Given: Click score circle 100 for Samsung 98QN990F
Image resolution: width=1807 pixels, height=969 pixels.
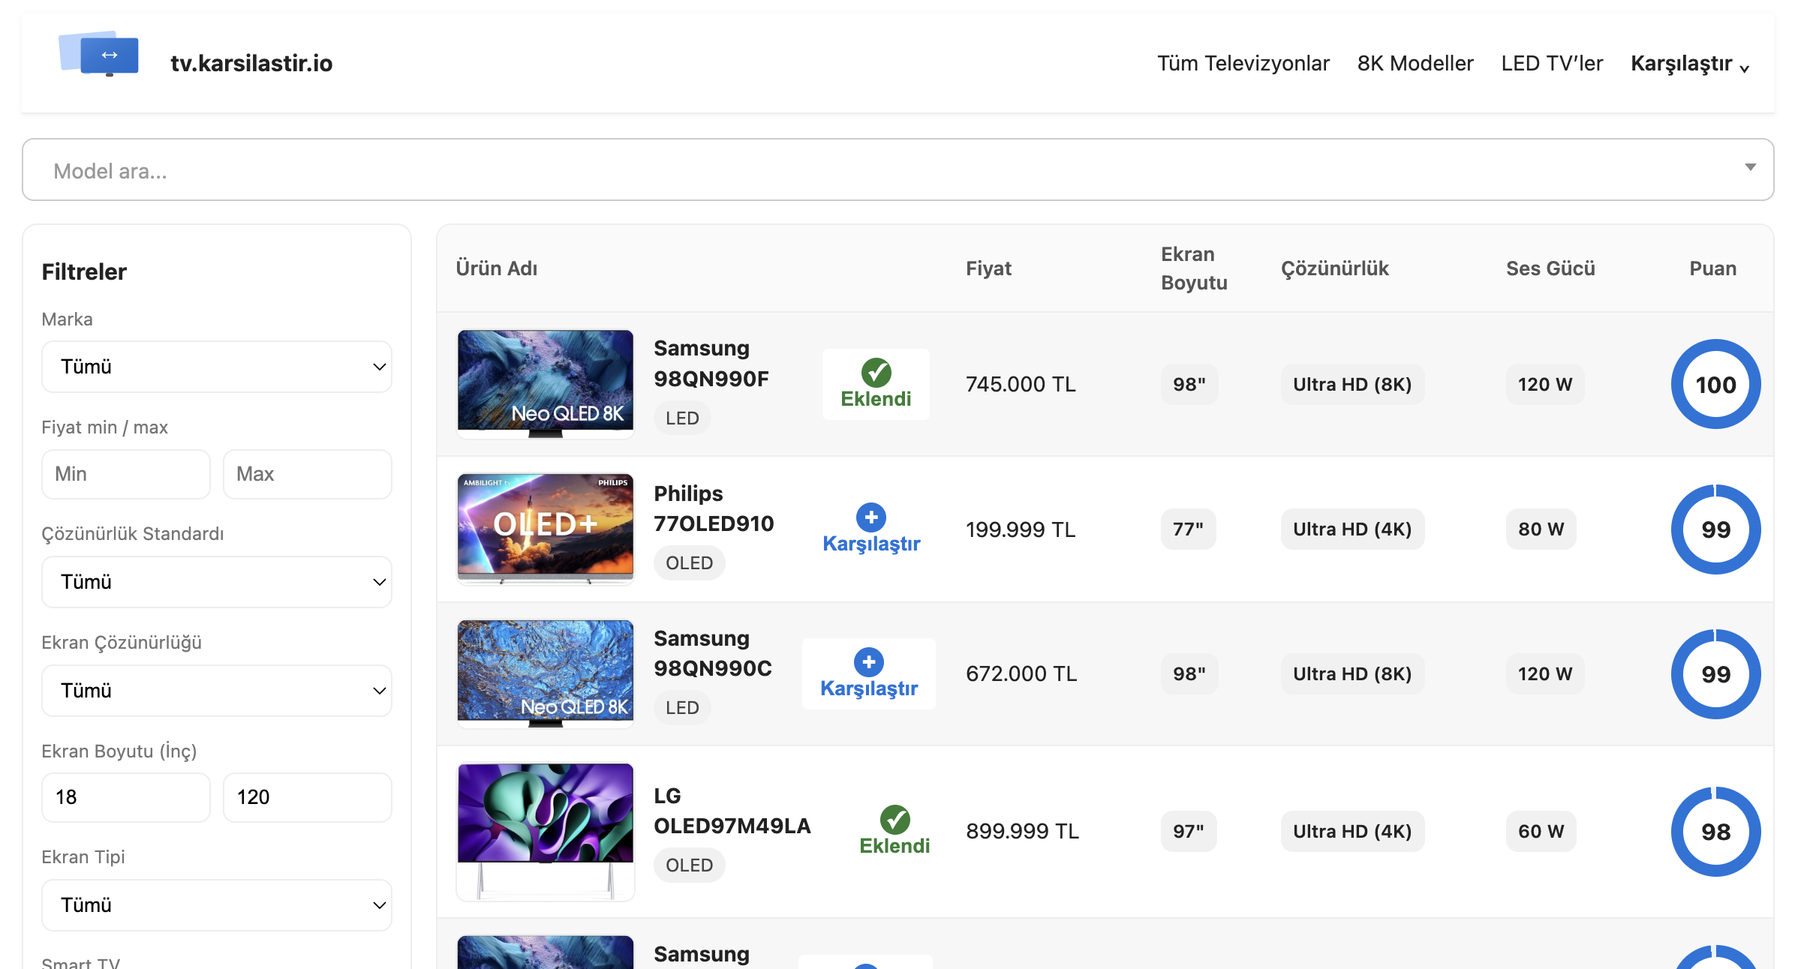Looking at the screenshot, I should click(1715, 384).
